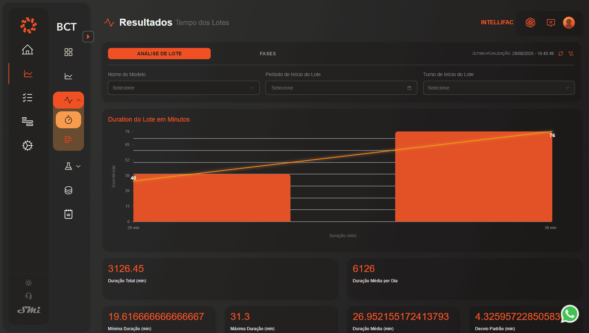Viewport: 589px width, 333px height.
Task: Open the WhatsApp chat button
Action: [570, 314]
